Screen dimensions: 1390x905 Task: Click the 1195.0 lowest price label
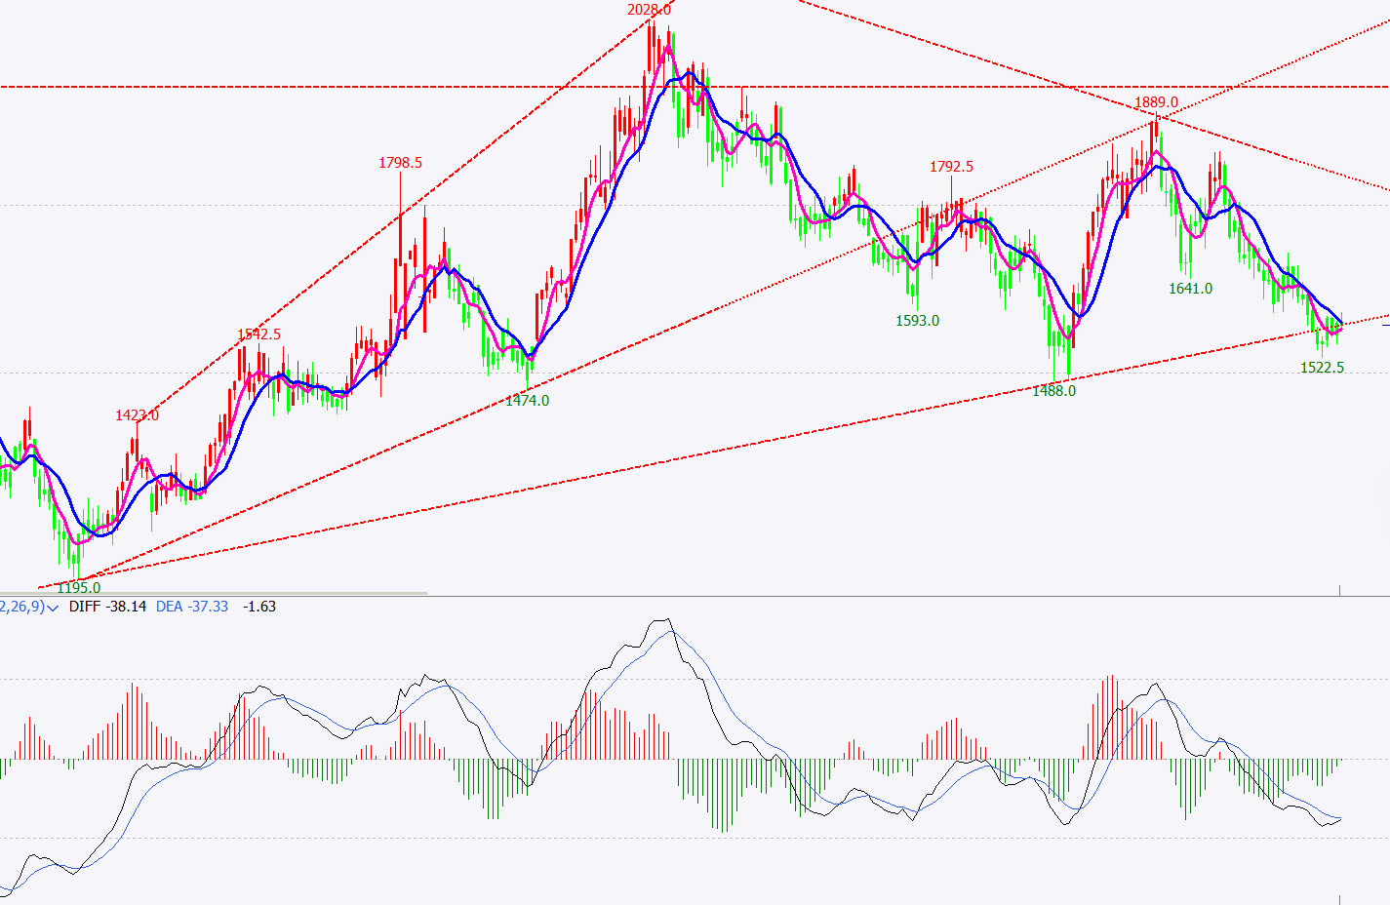tap(78, 588)
